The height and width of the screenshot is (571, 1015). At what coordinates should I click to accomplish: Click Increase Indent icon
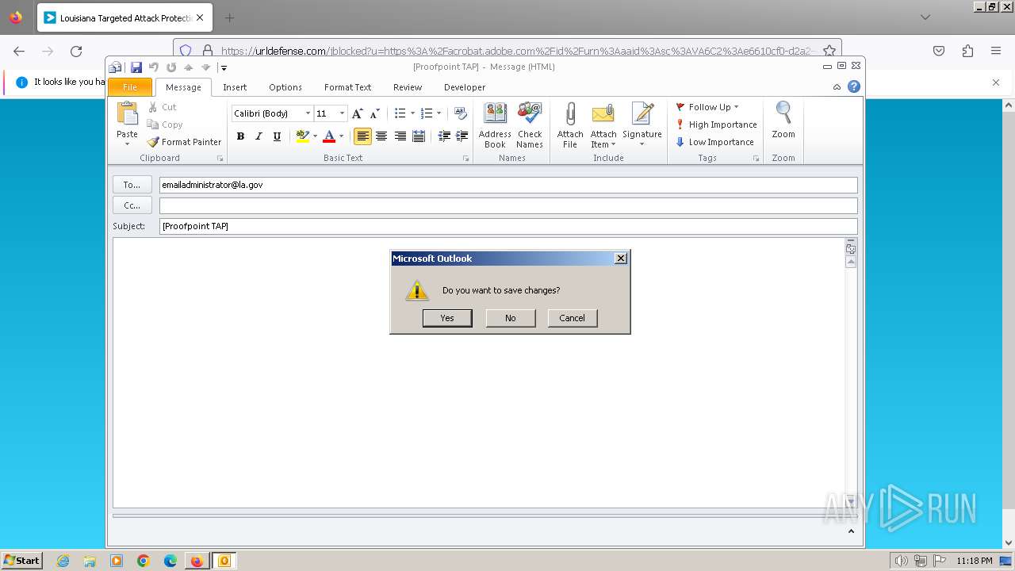pyautogui.click(x=462, y=136)
